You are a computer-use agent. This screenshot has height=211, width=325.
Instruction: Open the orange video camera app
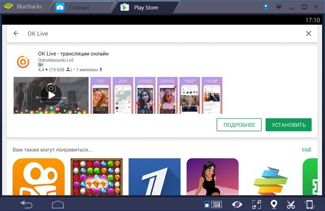pyautogui.click(x=39, y=176)
